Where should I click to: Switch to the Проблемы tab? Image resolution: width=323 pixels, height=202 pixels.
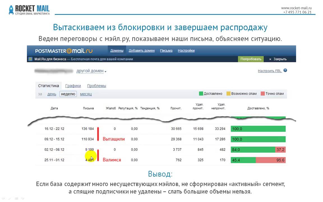point(96,86)
